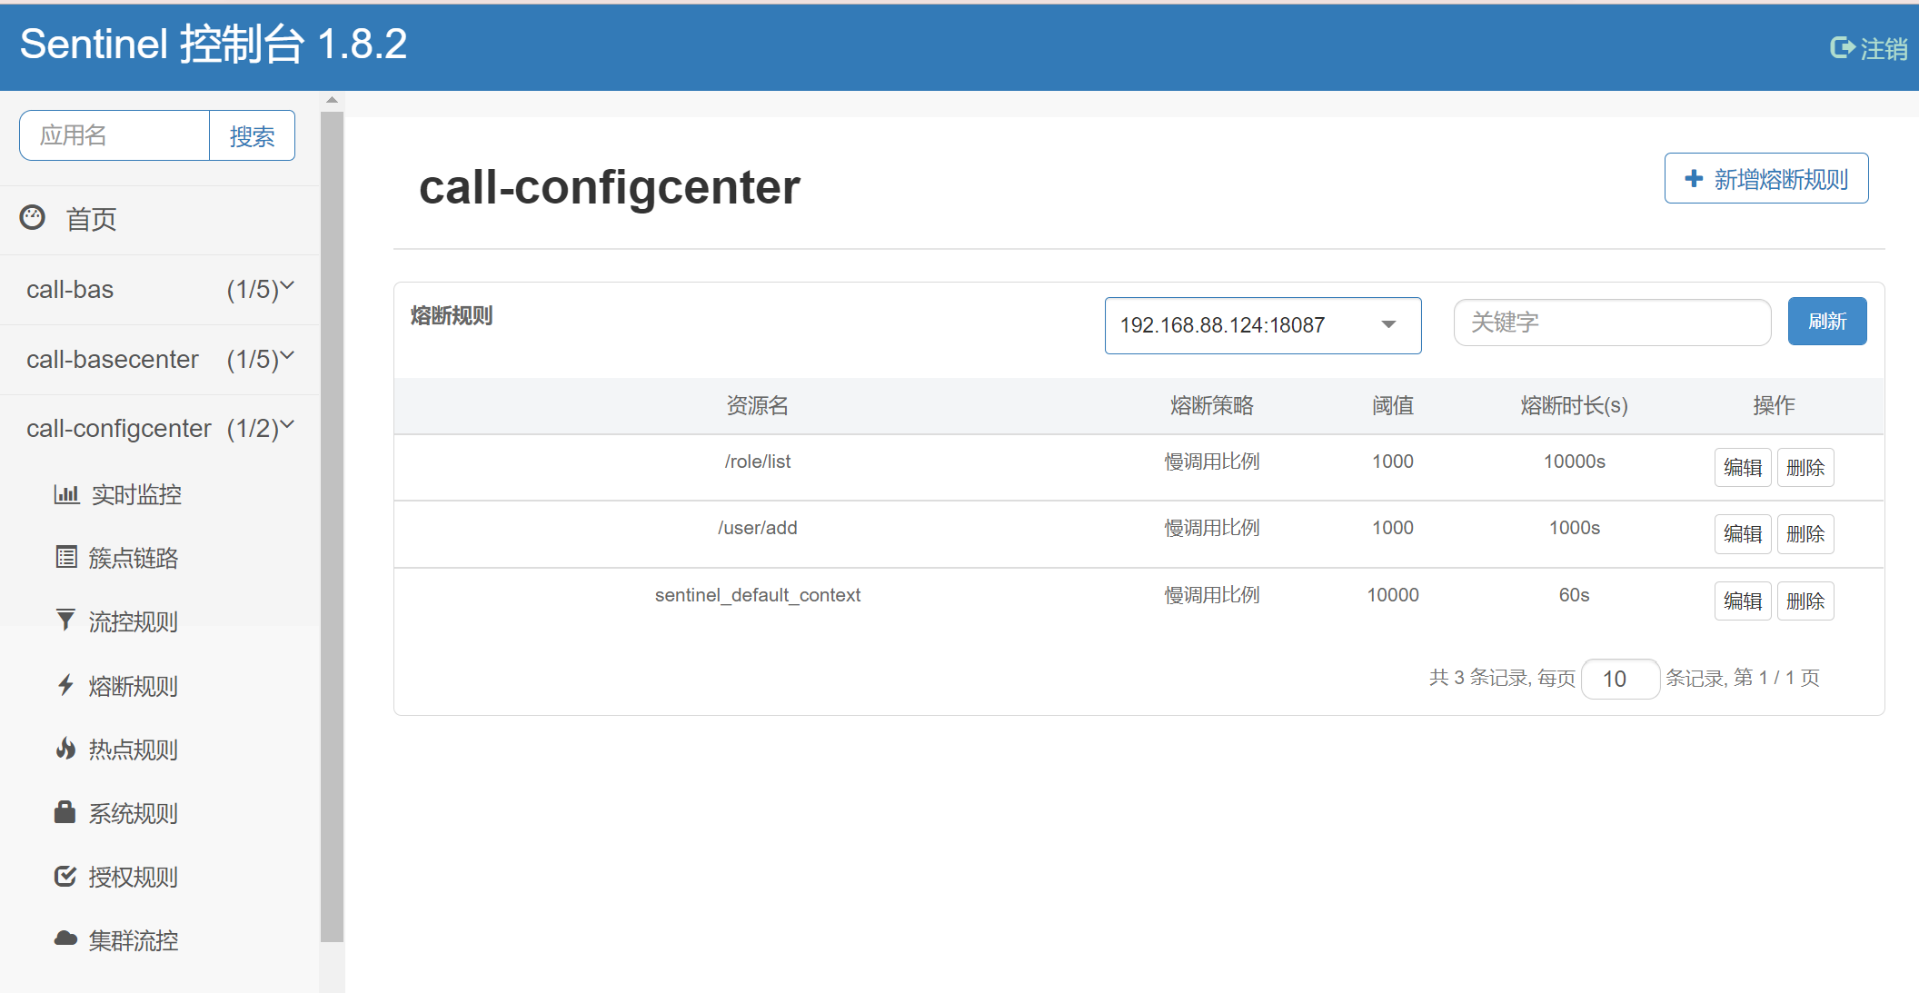Click the bar chart icon for 实时监控
This screenshot has width=1919, height=993.
point(66,494)
